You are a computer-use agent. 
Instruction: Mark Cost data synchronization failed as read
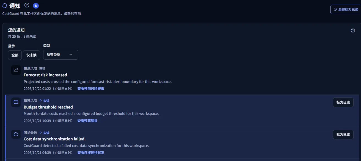[343, 135]
